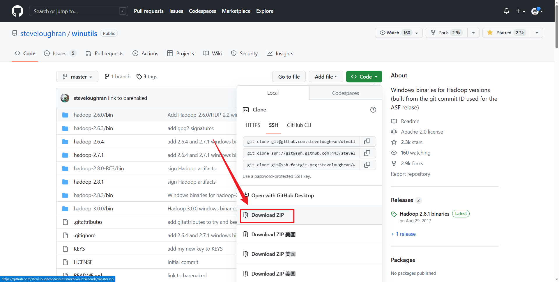Copy the ssh.github.com:443 clone command
Viewport: 559px width, 282px height.
coord(368,153)
